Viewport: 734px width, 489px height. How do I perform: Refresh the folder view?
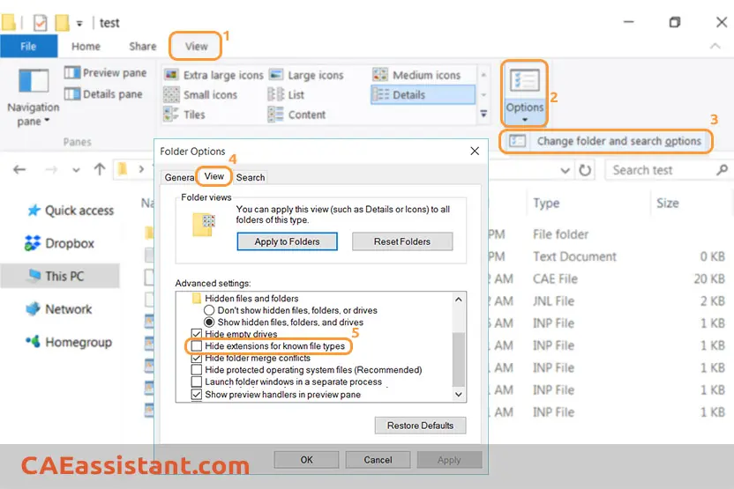tap(585, 170)
